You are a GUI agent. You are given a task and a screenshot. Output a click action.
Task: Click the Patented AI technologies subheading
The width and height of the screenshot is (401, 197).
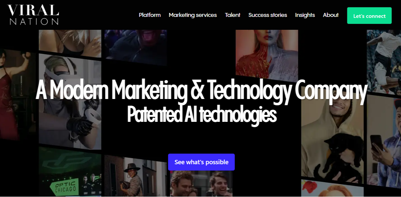point(202,114)
